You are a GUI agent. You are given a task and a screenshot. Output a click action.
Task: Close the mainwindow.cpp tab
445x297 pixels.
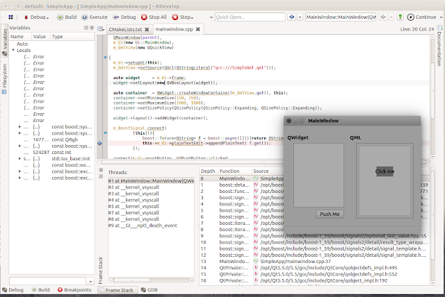tap(197, 29)
